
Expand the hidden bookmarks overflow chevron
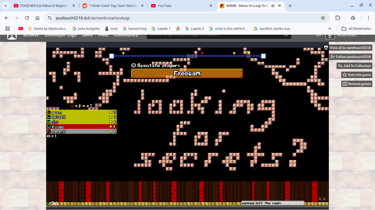tap(330, 29)
